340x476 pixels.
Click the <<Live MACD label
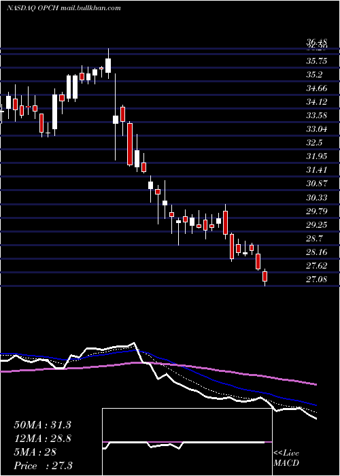tap(286, 458)
